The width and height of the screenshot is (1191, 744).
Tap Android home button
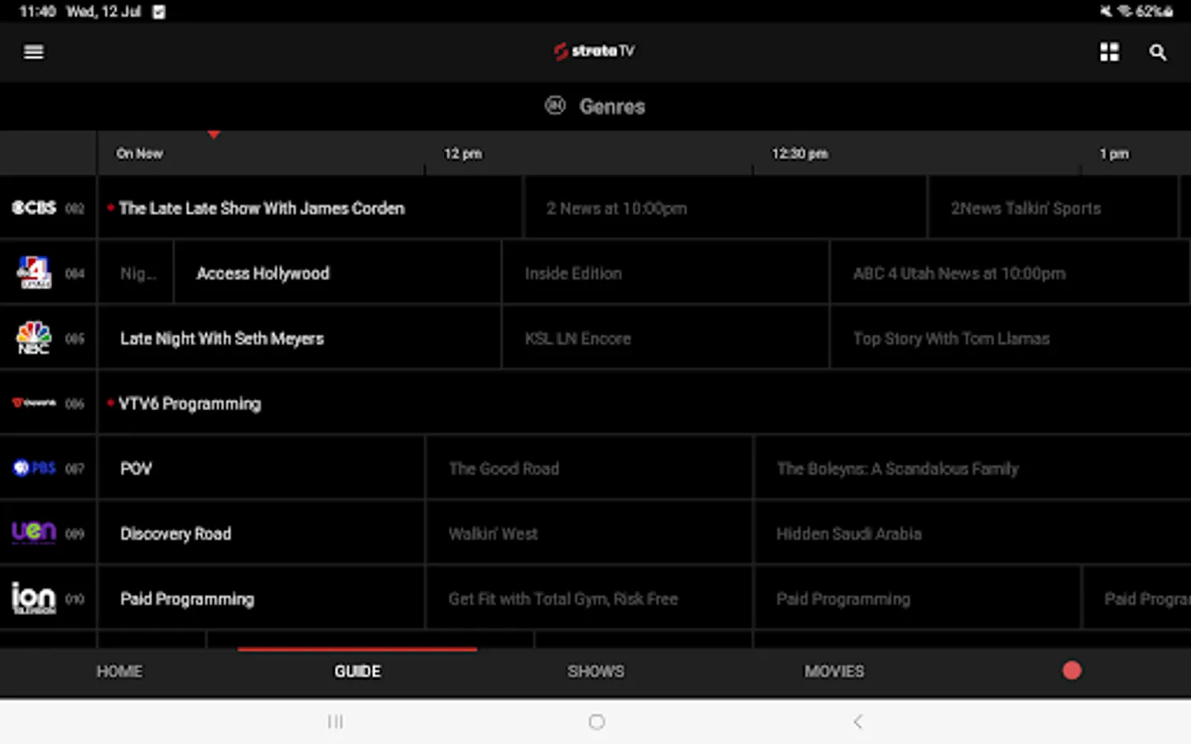[596, 722]
